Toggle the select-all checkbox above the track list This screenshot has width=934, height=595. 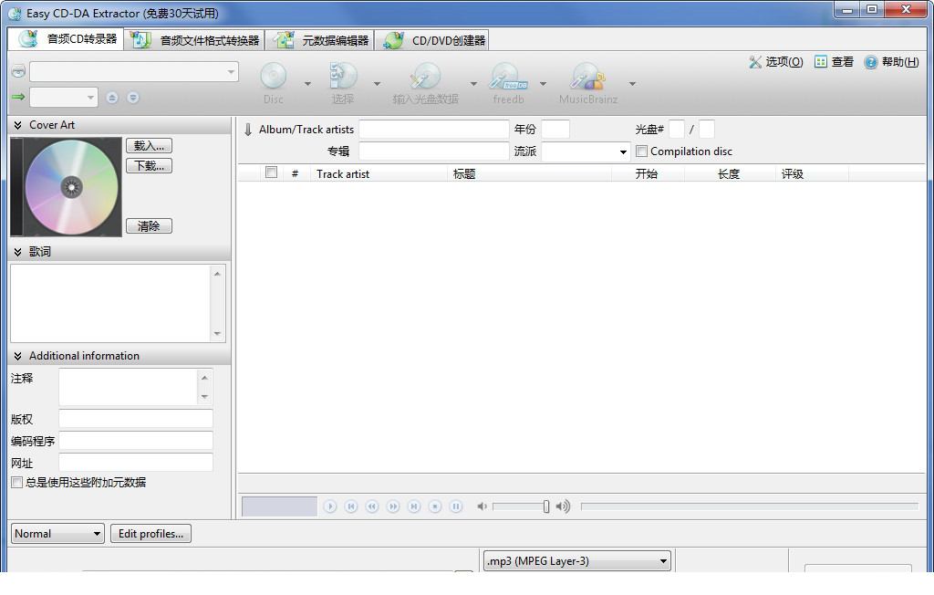click(x=269, y=172)
